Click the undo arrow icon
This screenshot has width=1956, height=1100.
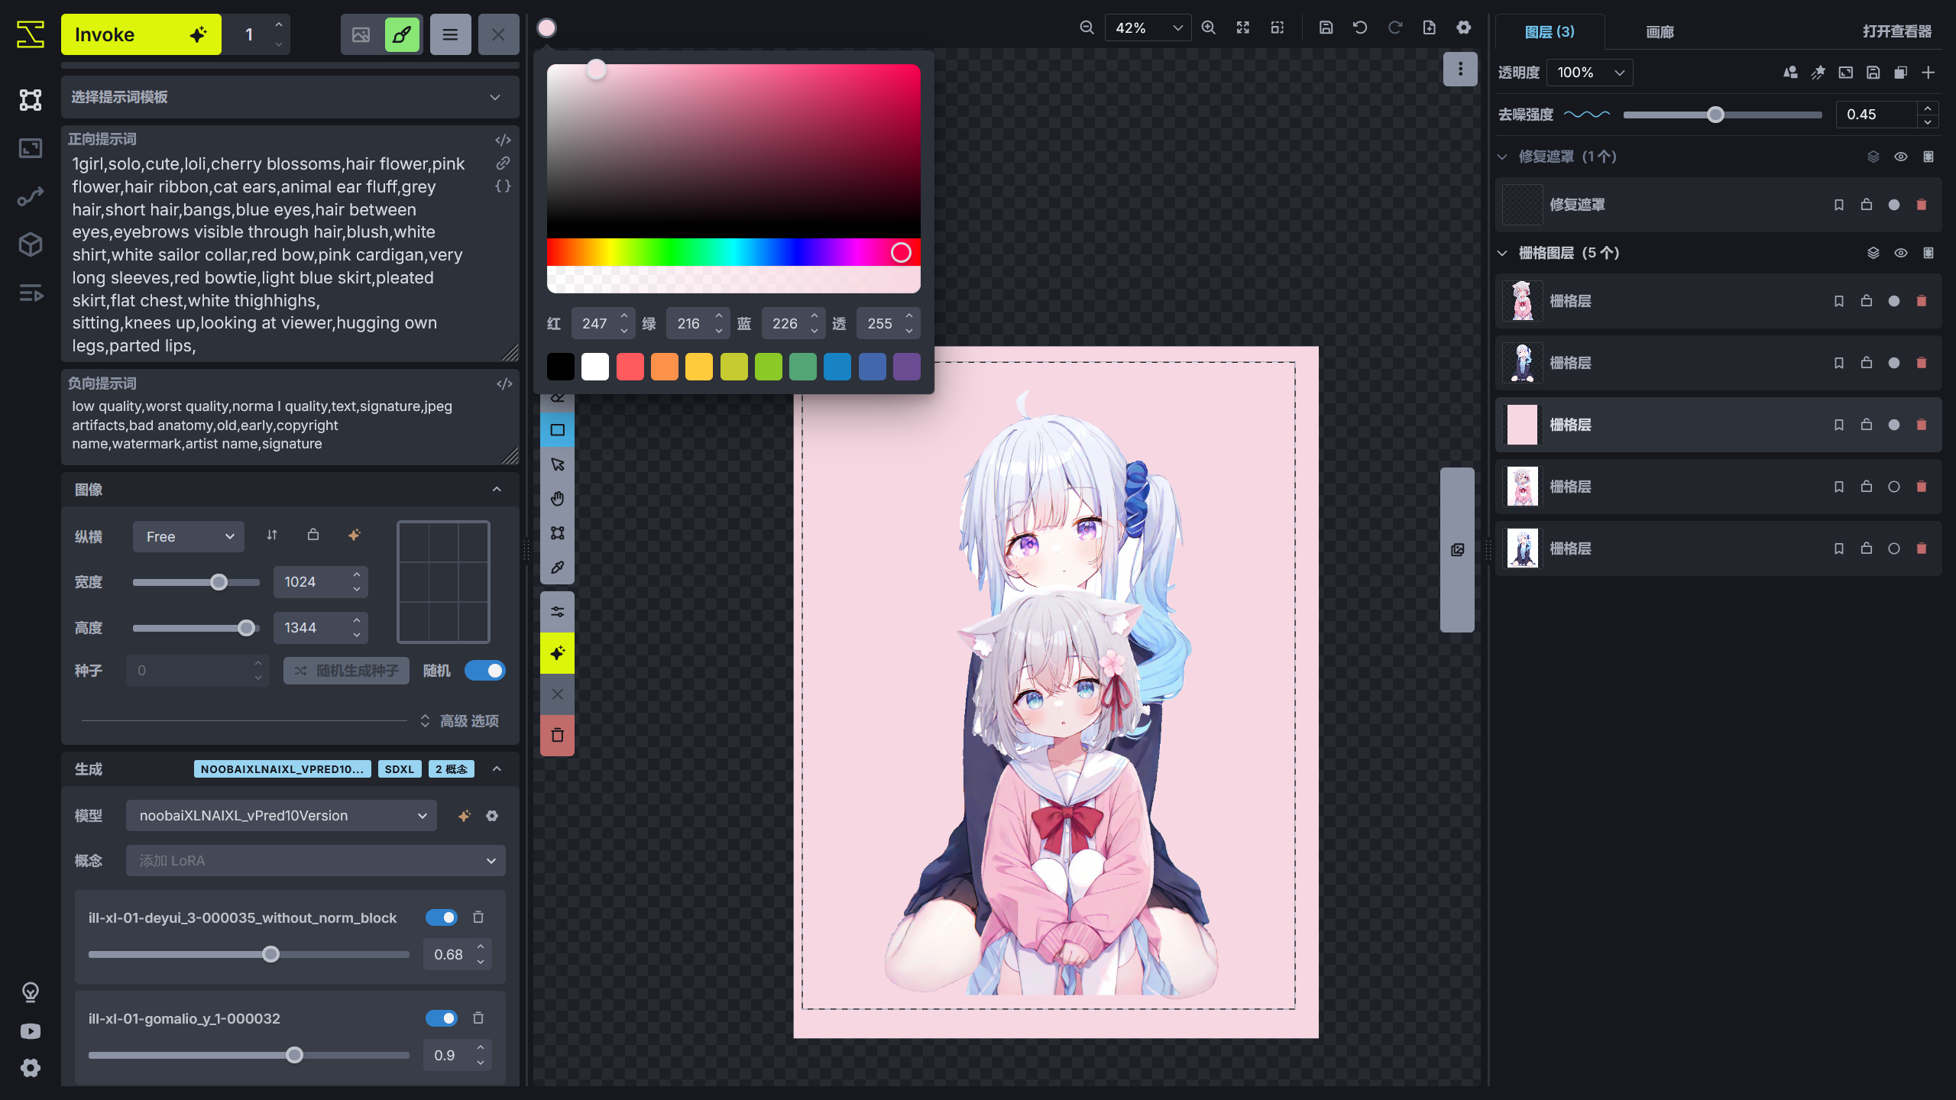coord(1360,27)
